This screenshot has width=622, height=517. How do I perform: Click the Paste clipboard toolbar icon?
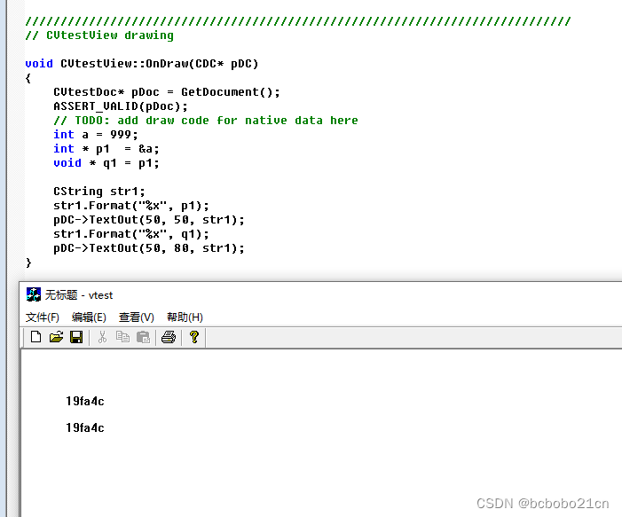[x=143, y=337]
